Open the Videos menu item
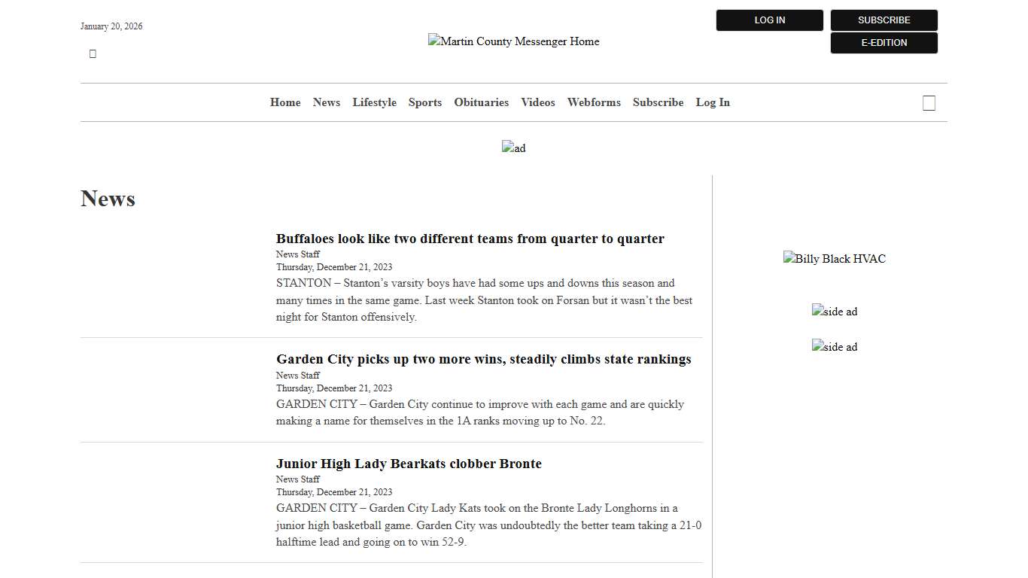 537,102
